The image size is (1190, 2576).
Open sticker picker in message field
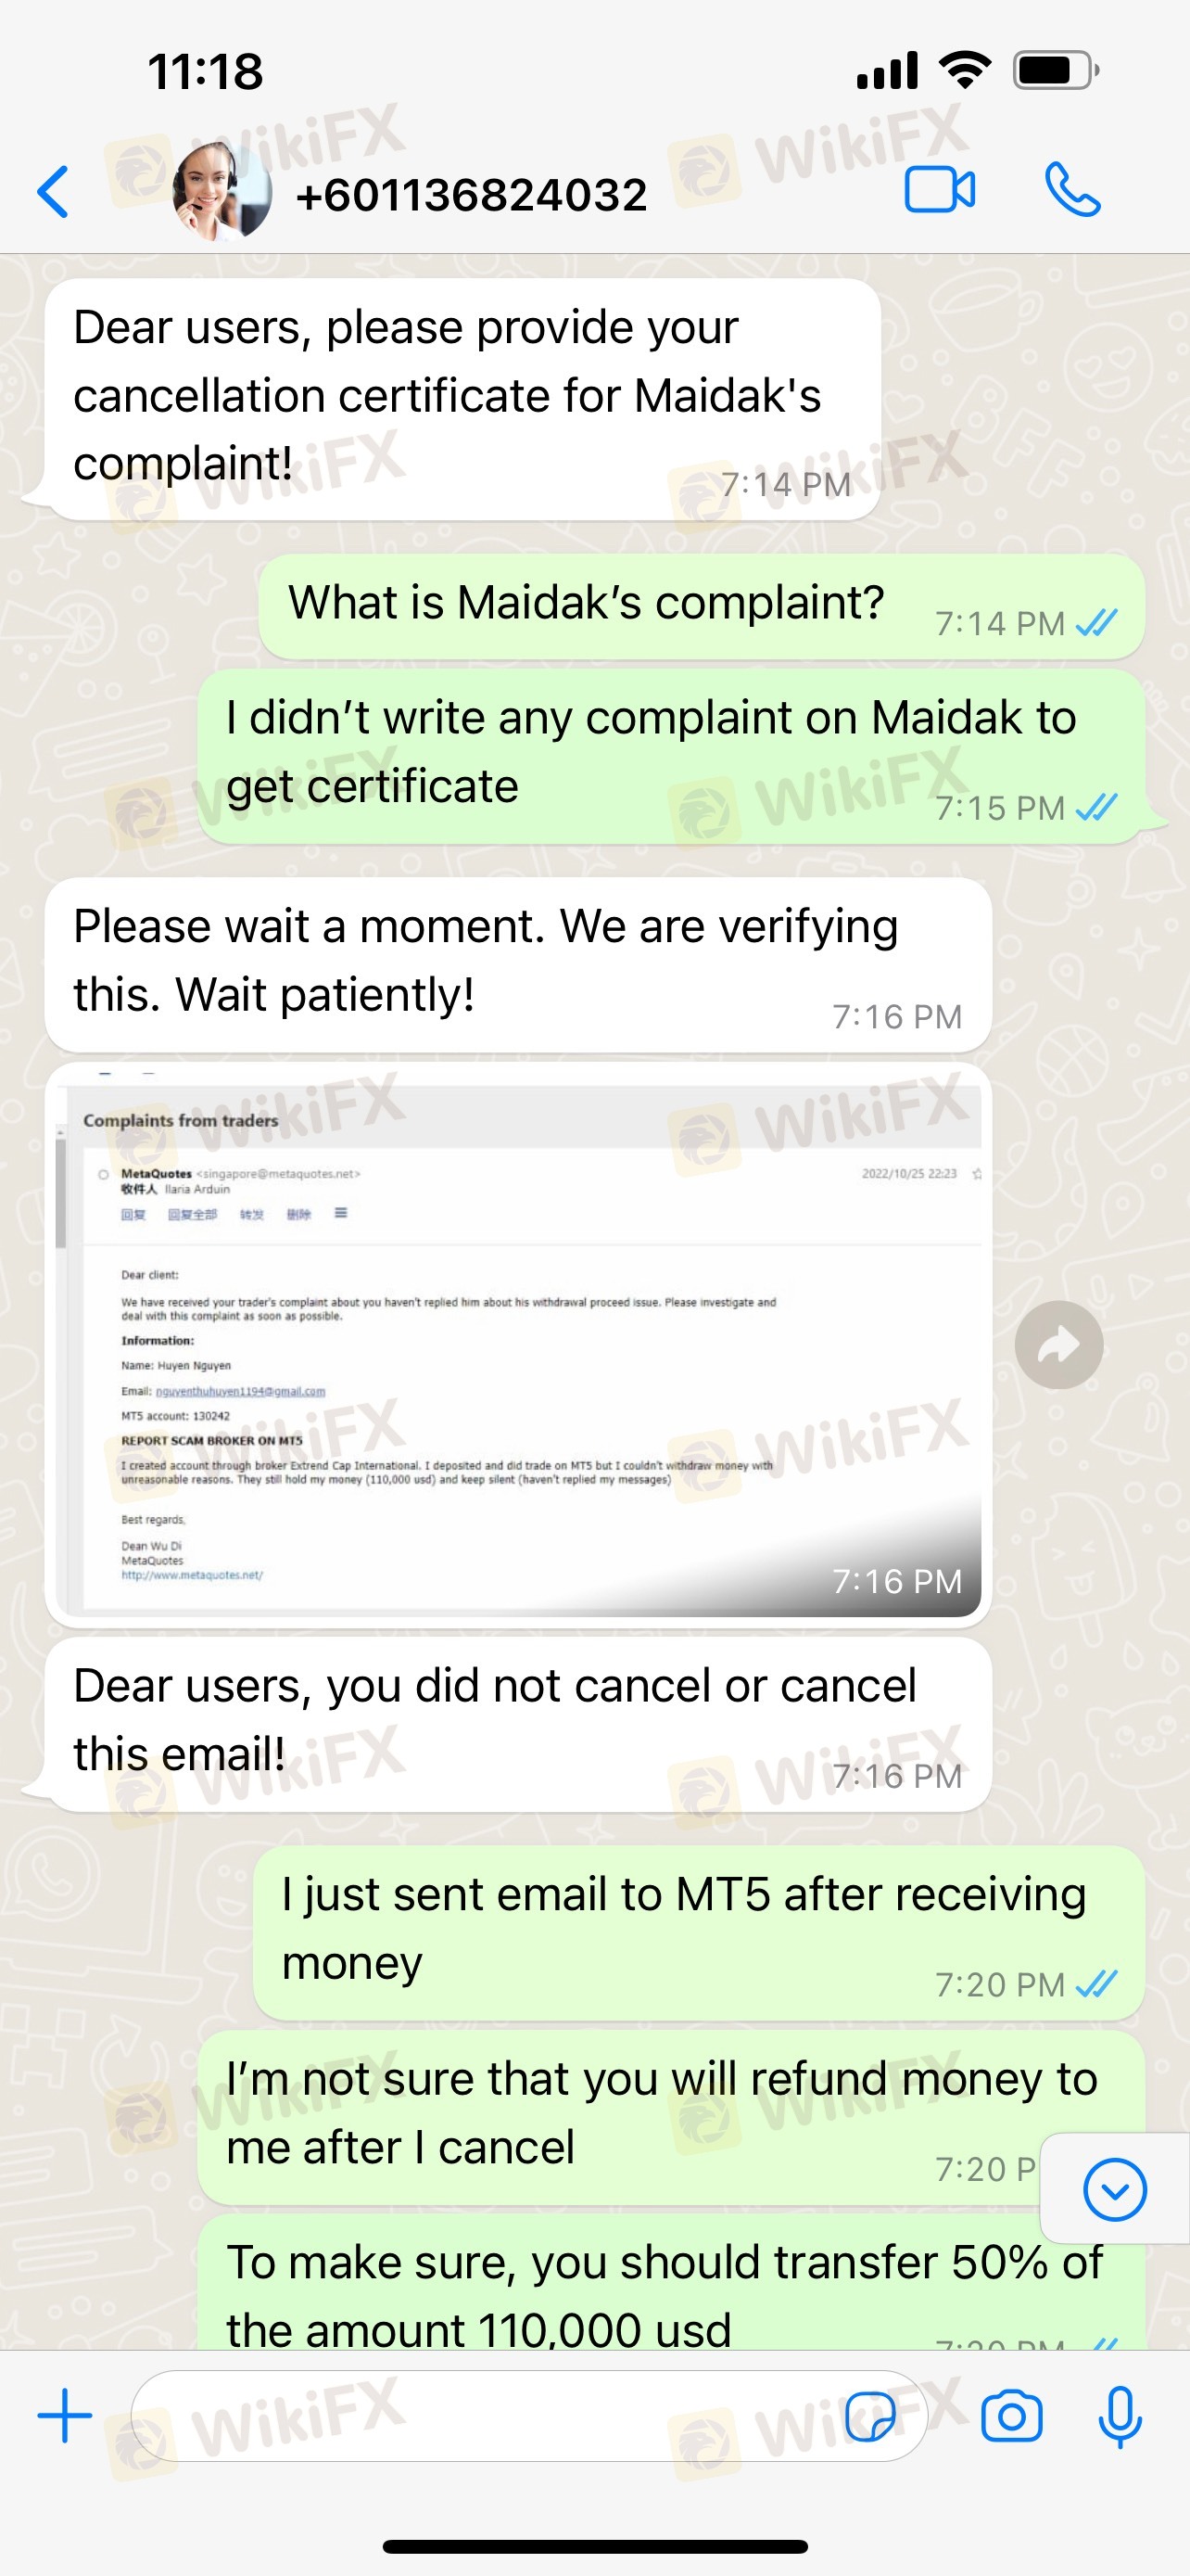coord(870,2417)
